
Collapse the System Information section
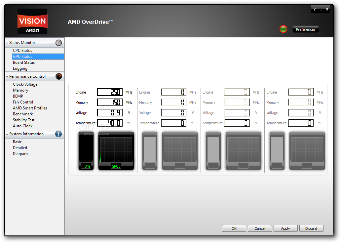coord(7,134)
